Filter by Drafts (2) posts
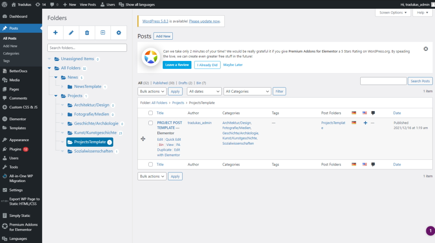This screenshot has height=243, width=435. click(x=185, y=83)
